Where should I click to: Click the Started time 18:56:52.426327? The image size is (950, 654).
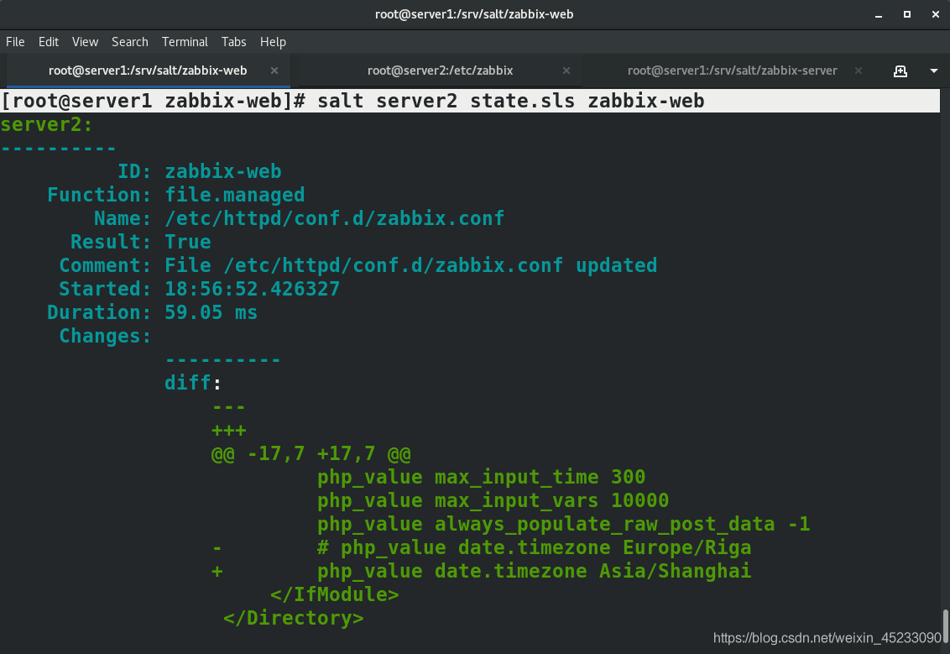[x=252, y=289]
